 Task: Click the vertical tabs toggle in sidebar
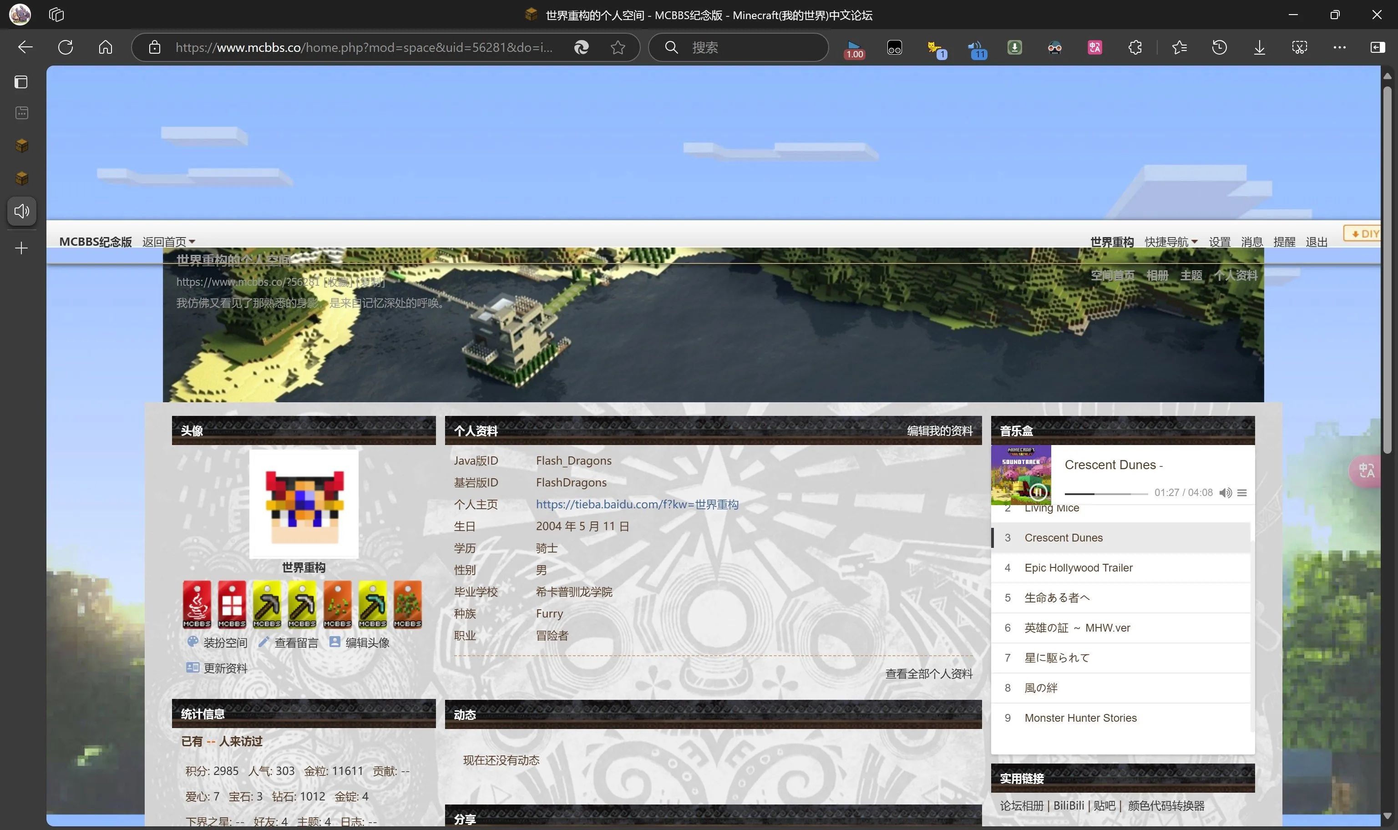[x=21, y=82]
